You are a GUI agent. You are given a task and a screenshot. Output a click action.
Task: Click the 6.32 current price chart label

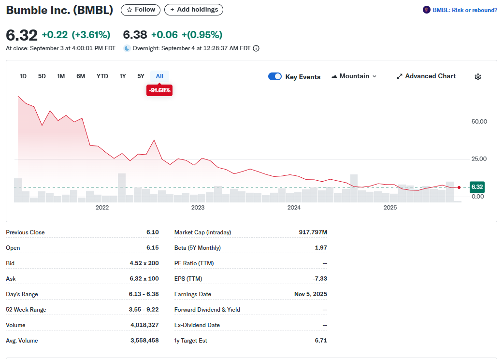coord(477,187)
